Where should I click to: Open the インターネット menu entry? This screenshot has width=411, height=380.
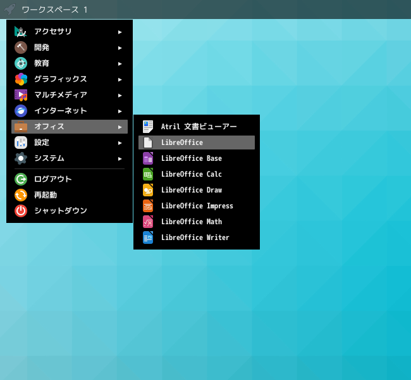(70, 111)
